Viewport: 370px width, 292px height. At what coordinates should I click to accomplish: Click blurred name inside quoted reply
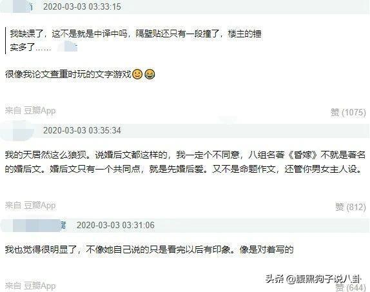click(68, 46)
